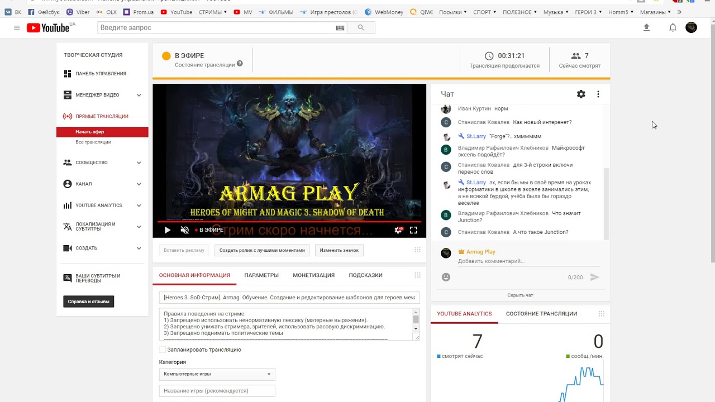Open the emoji picker in chat

pyautogui.click(x=446, y=277)
